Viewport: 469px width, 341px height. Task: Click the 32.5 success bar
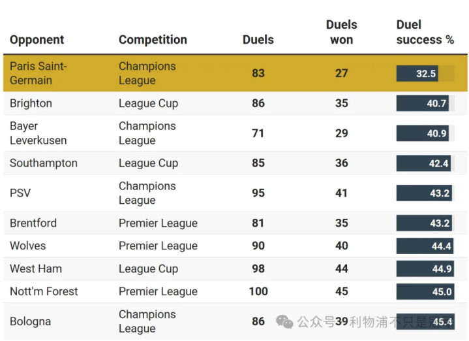(417, 73)
